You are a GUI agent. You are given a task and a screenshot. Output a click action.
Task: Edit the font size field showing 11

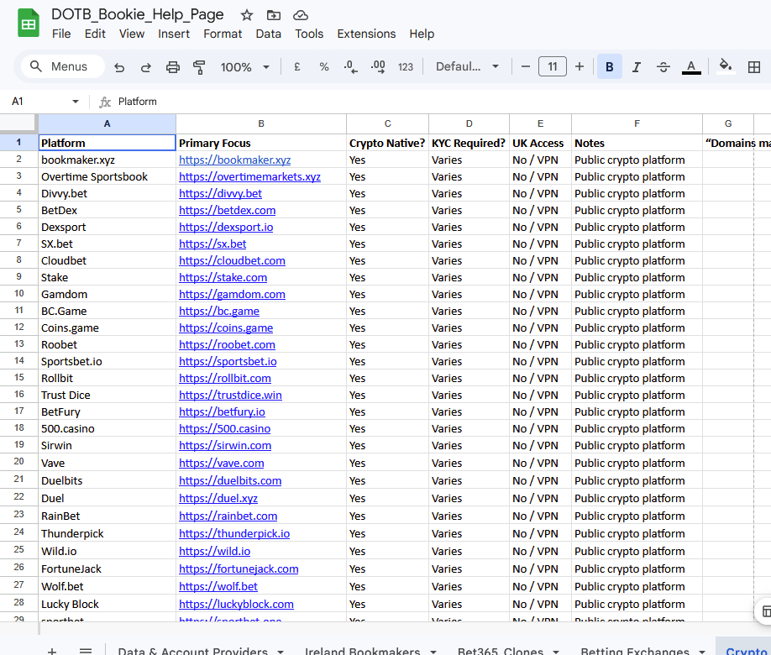click(552, 66)
